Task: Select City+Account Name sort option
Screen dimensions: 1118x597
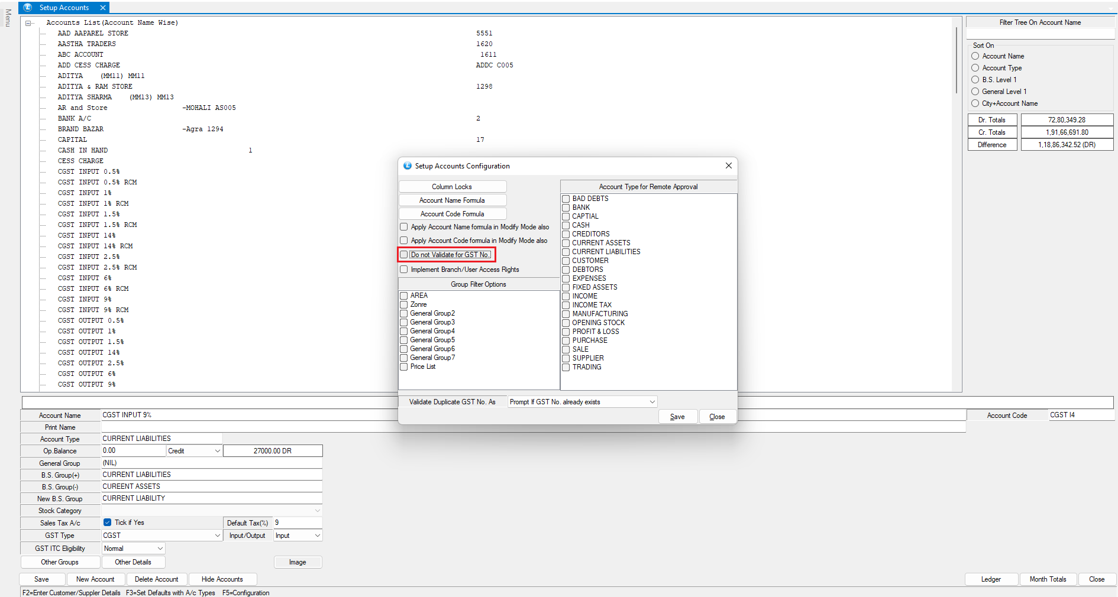Action: tap(975, 103)
